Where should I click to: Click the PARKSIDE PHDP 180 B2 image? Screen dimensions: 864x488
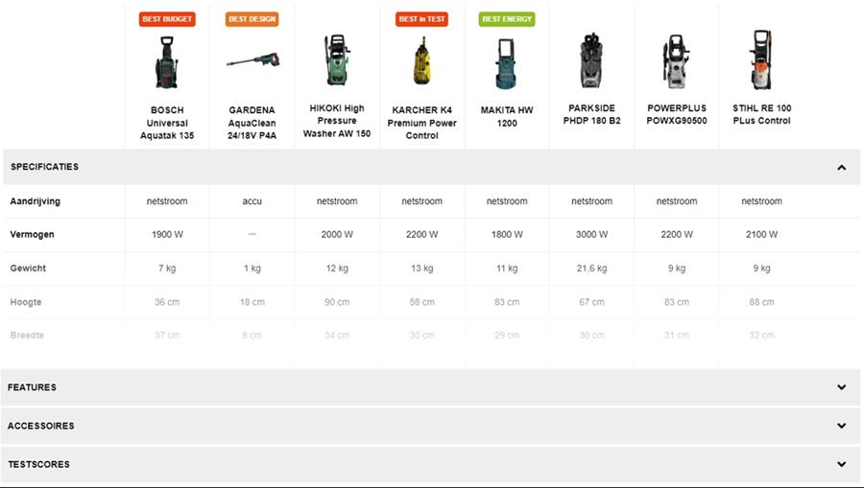(591, 60)
